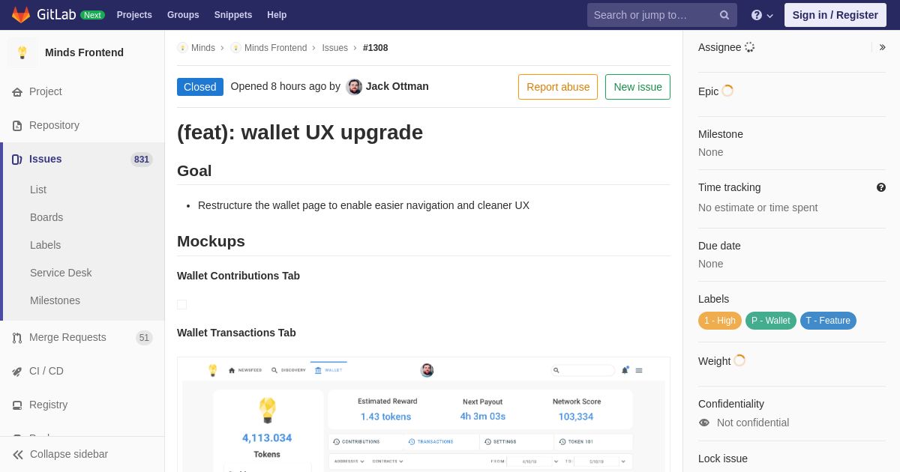Click the Project home icon in sidebar

point(17,92)
